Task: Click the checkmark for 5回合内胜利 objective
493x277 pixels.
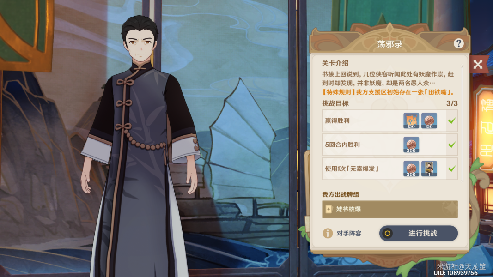Action: point(452,145)
